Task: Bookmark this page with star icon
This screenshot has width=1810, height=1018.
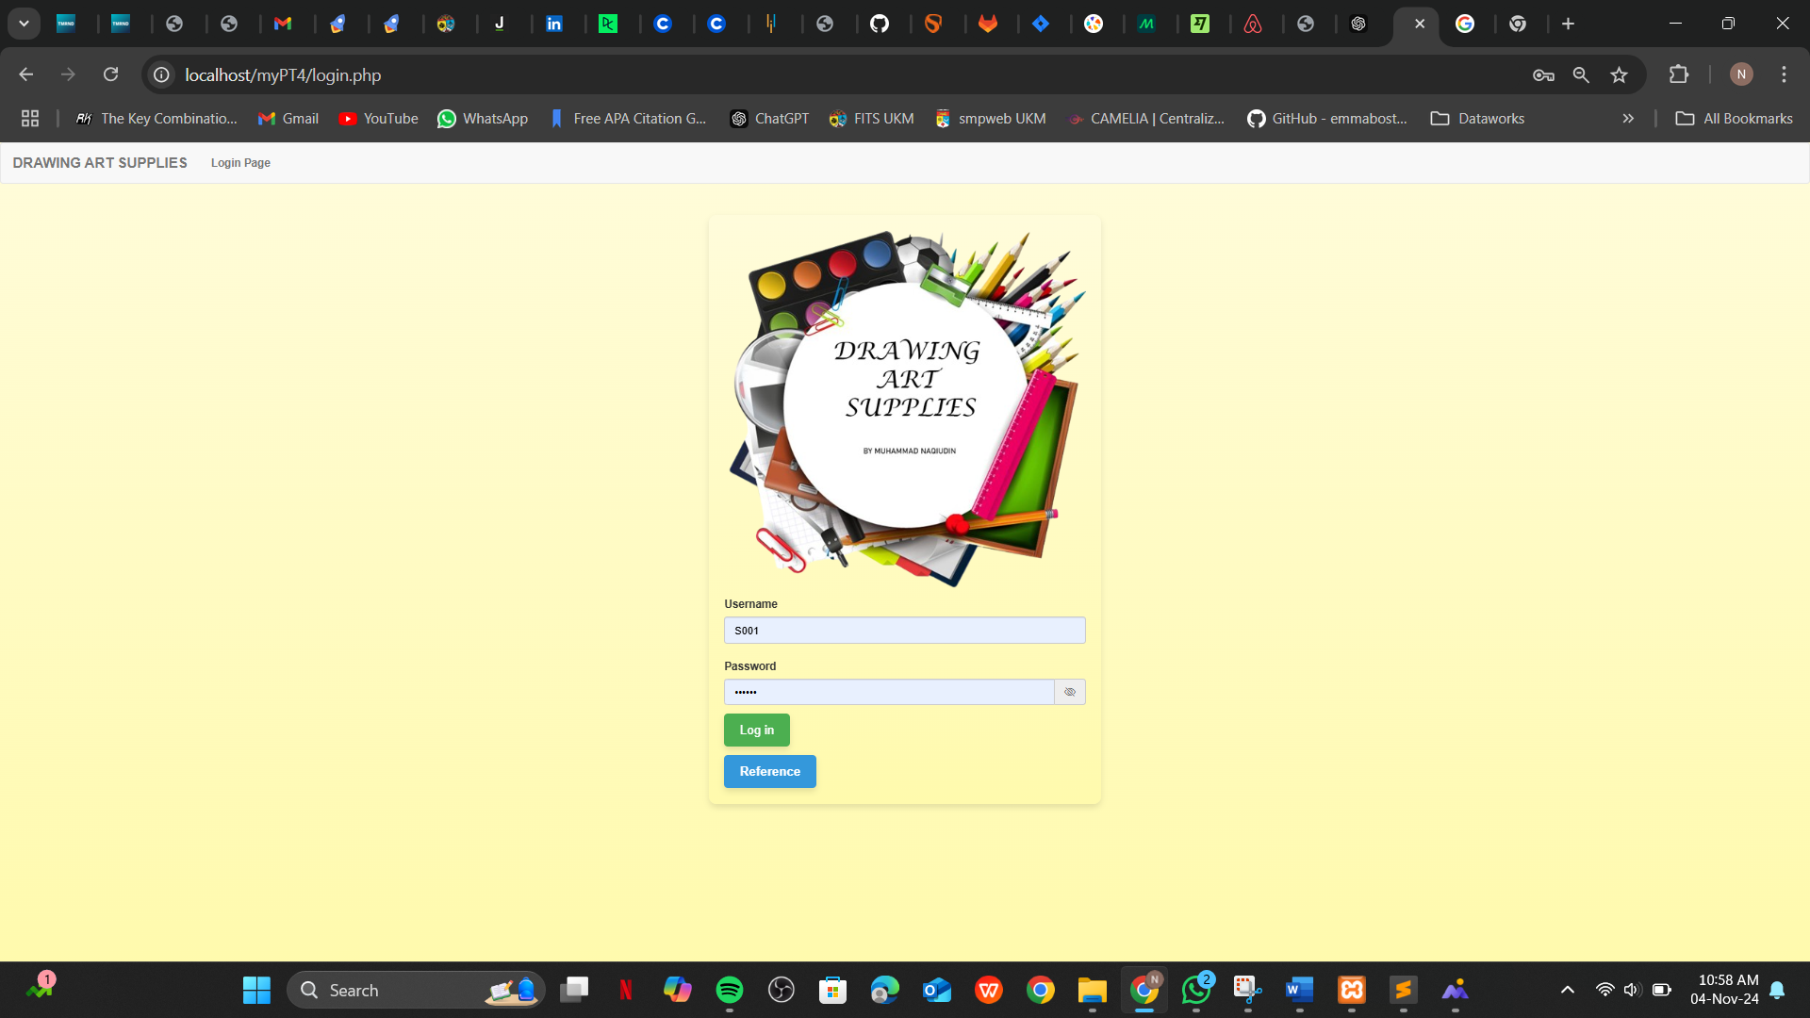Action: coord(1619,74)
